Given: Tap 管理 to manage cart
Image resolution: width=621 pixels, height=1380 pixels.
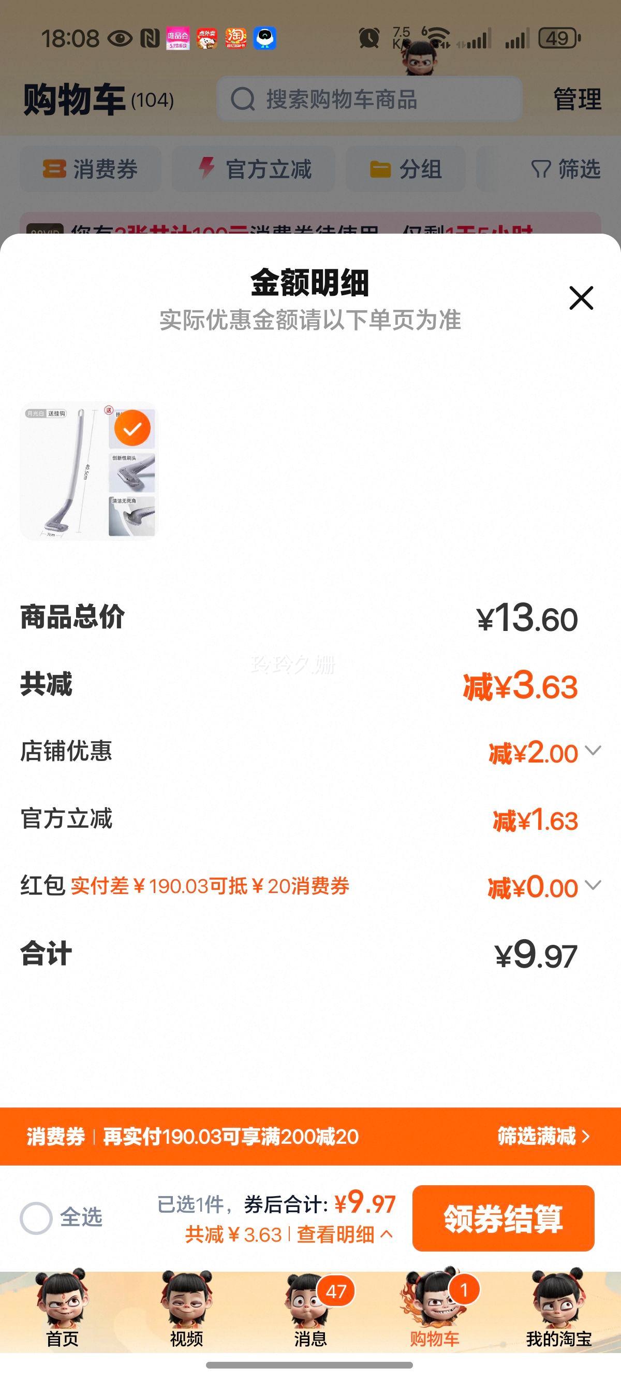Looking at the screenshot, I should 577,99.
